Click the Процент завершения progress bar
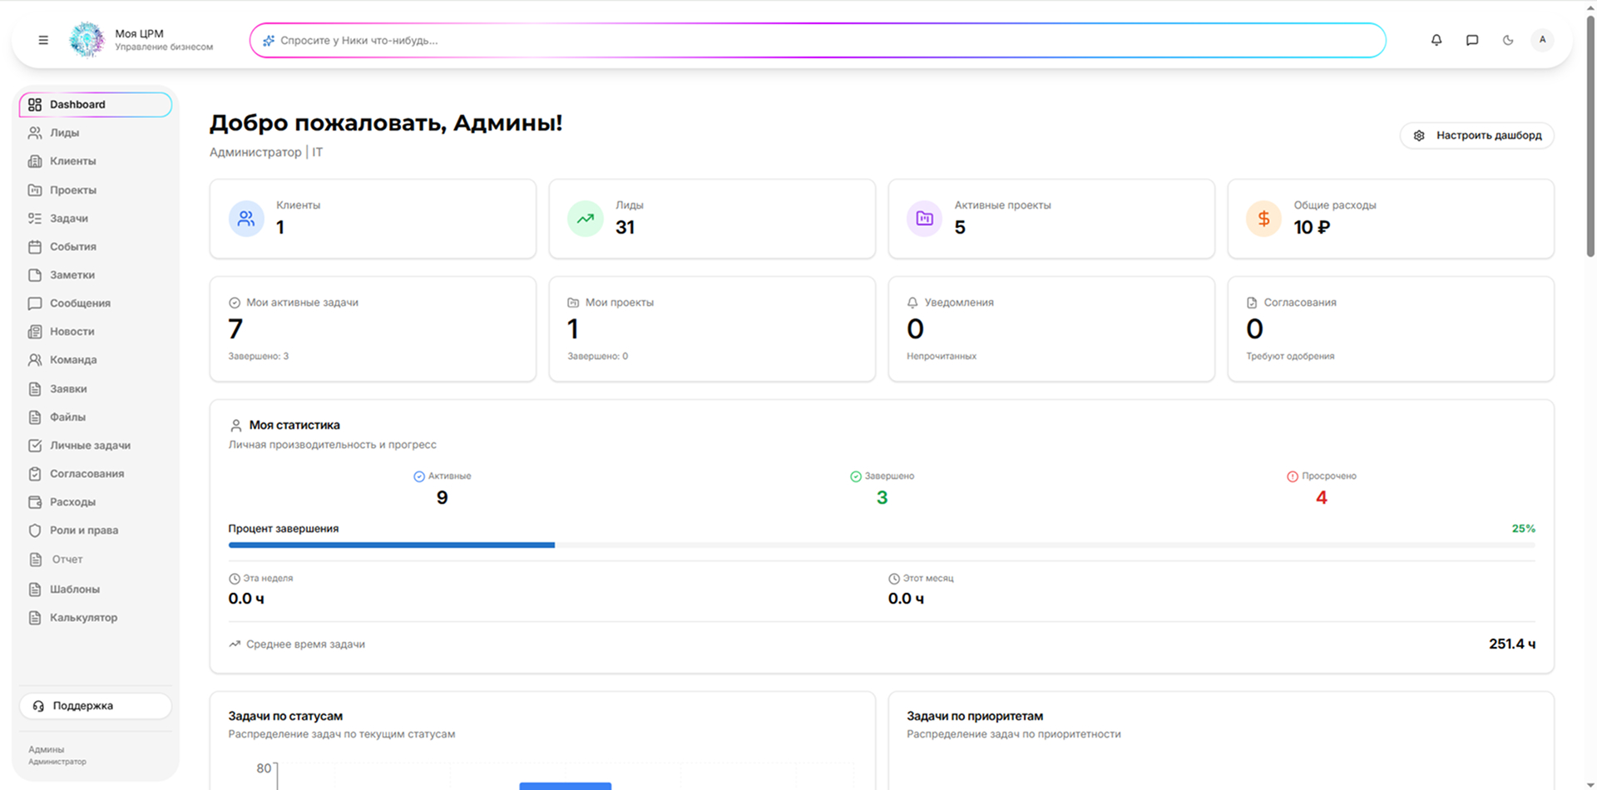The height and width of the screenshot is (790, 1597). tap(881, 546)
